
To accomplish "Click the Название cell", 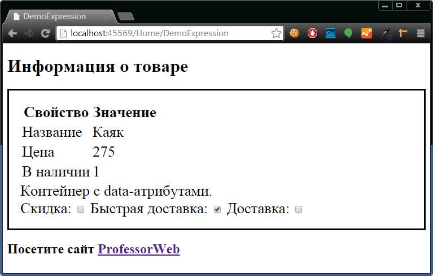I will (x=52, y=132).
